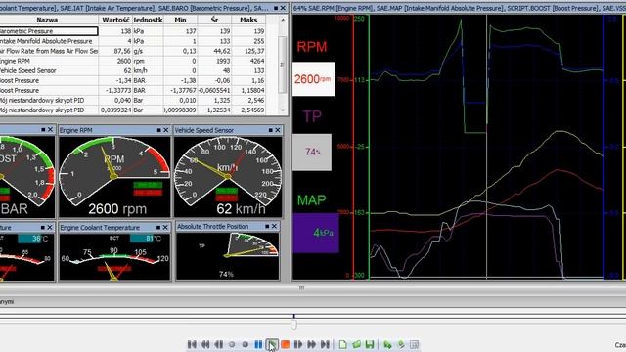Image resolution: width=626 pixels, height=352 pixels.
Task: Sort by the Wartość column header
Action: point(115,20)
